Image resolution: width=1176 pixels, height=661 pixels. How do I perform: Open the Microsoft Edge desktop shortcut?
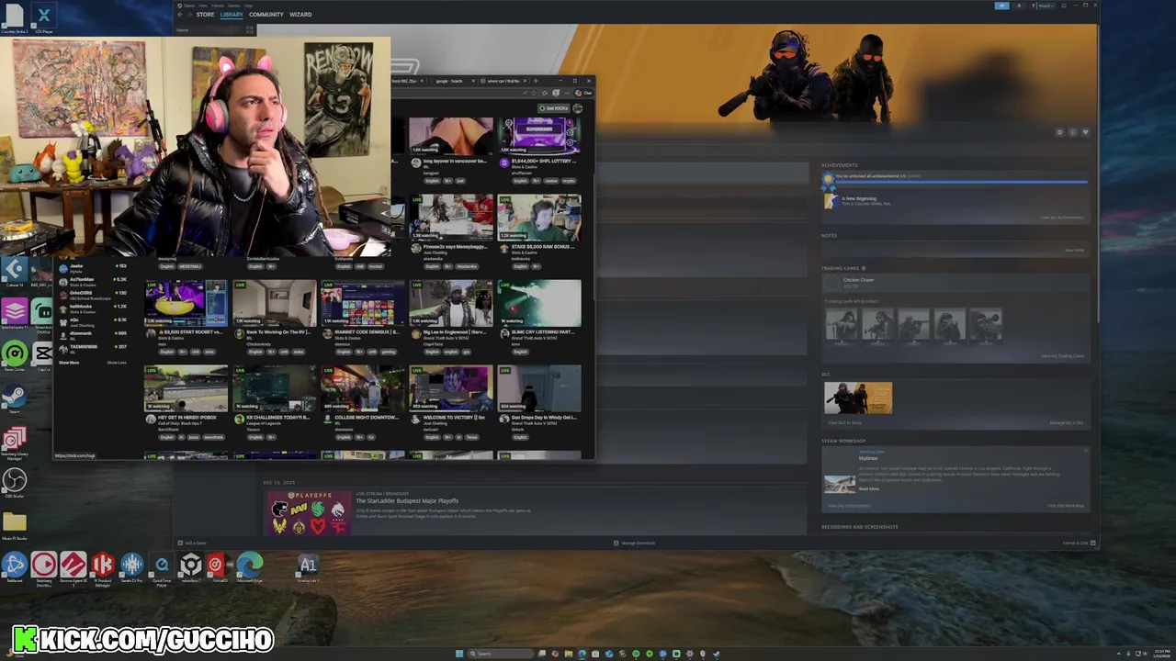tap(250, 566)
